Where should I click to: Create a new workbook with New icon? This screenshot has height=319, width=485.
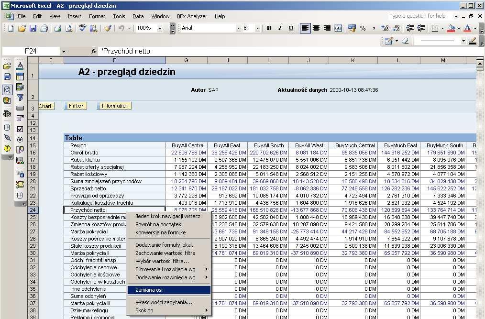coord(11,28)
